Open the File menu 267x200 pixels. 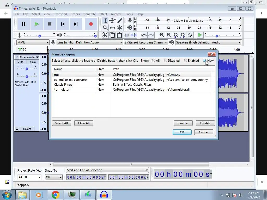pos(17,14)
